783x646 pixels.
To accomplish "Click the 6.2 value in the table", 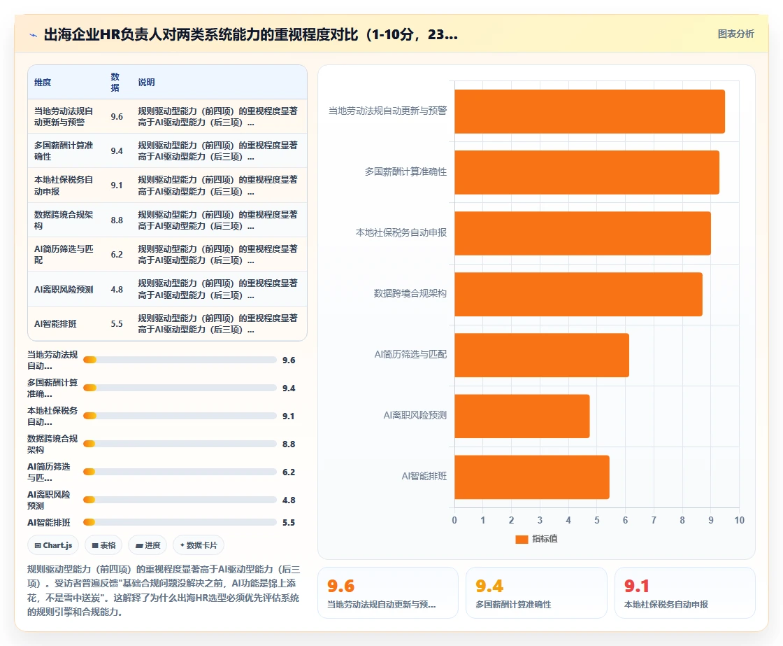I will 117,255.
